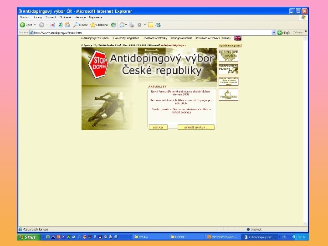This screenshot has height=246, width=328.
Task: Click the browser vertical scrollbar down arrow
Action: (305, 224)
